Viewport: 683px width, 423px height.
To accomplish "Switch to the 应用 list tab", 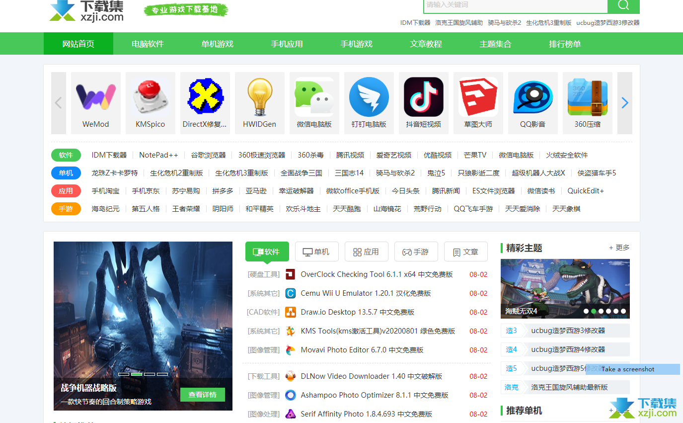I will [366, 252].
